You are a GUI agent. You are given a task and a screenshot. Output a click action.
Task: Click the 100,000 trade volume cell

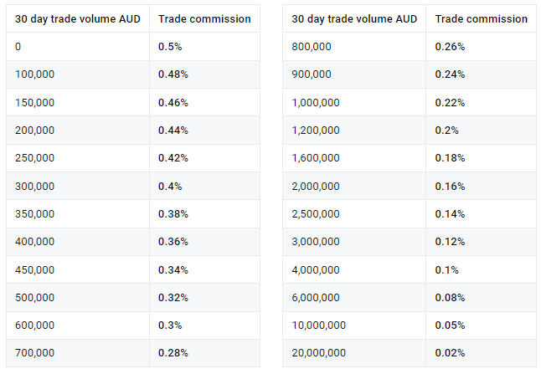(x=35, y=74)
